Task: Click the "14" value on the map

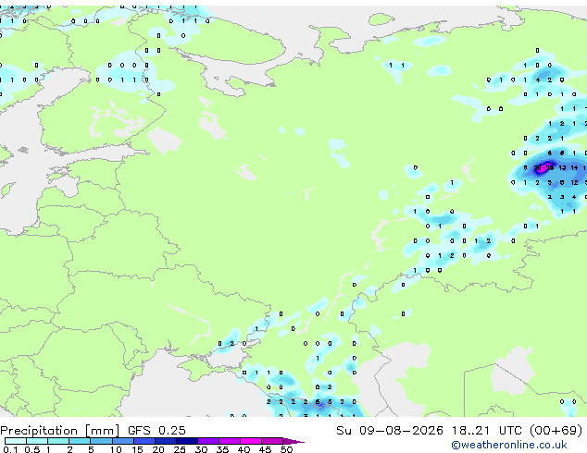Action: tap(574, 168)
